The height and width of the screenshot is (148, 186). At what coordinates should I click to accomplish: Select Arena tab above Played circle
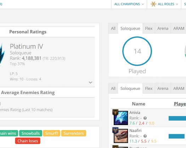click(x=163, y=29)
